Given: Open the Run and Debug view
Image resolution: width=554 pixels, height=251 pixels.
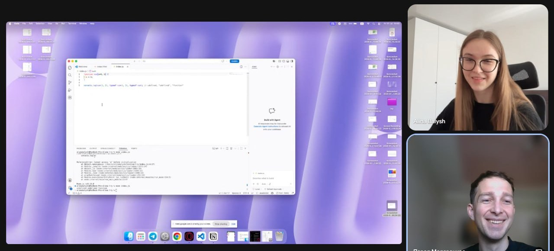Looking at the screenshot, I should tap(70, 90).
